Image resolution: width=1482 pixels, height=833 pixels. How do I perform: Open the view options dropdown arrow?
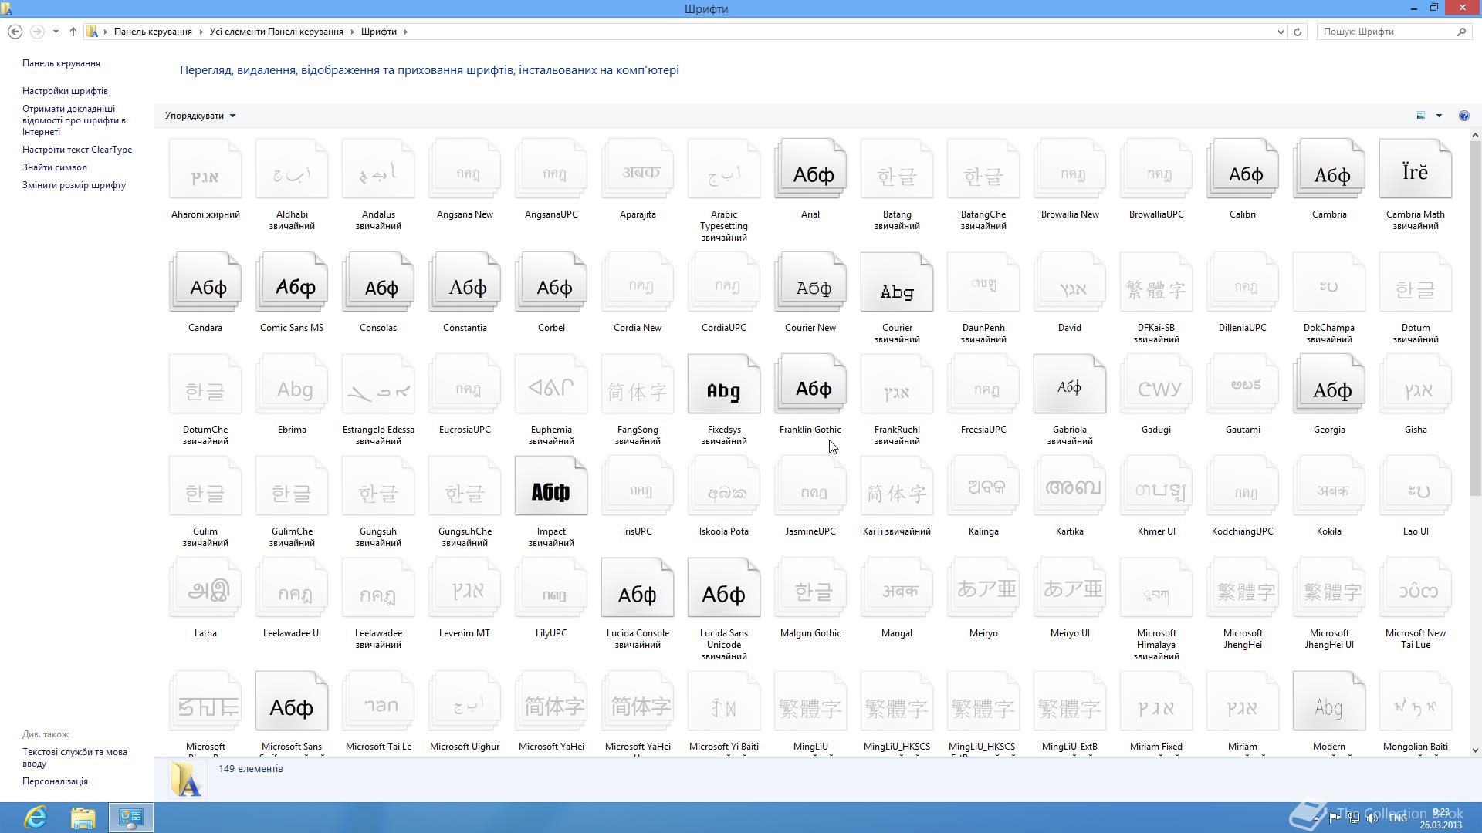[1439, 116]
